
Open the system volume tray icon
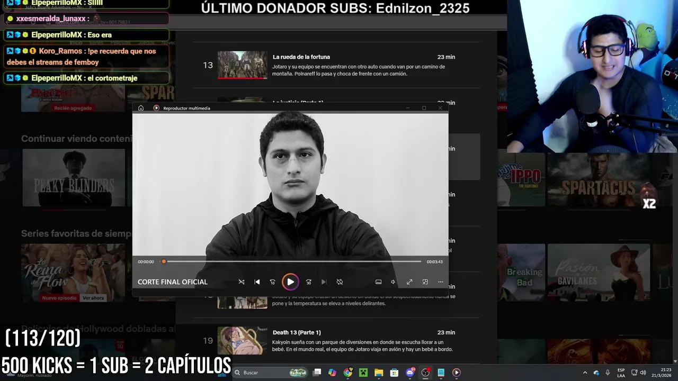coord(643,373)
